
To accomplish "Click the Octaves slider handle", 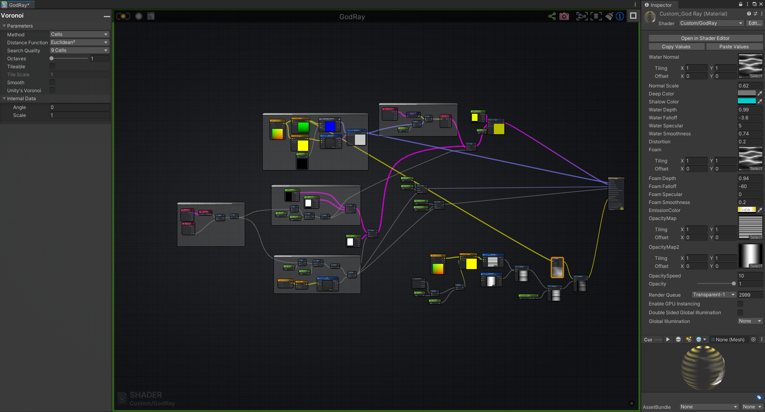I will click(x=52, y=58).
